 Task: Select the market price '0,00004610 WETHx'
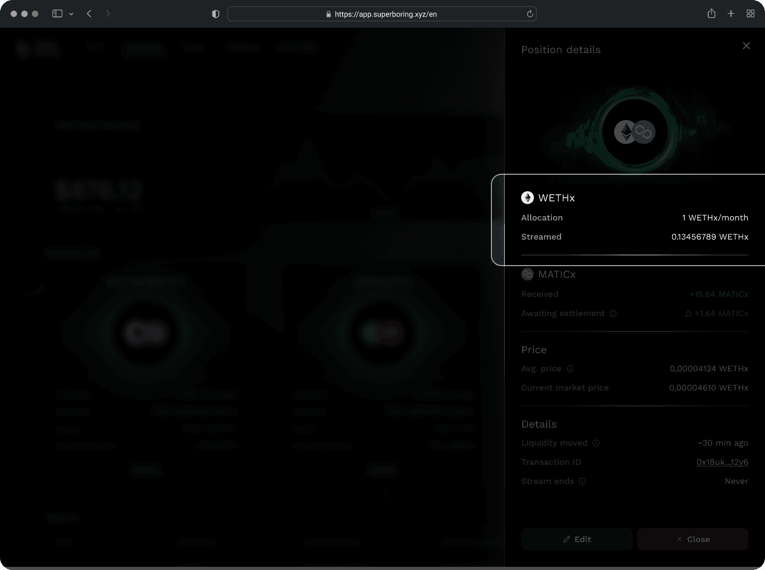(x=709, y=388)
